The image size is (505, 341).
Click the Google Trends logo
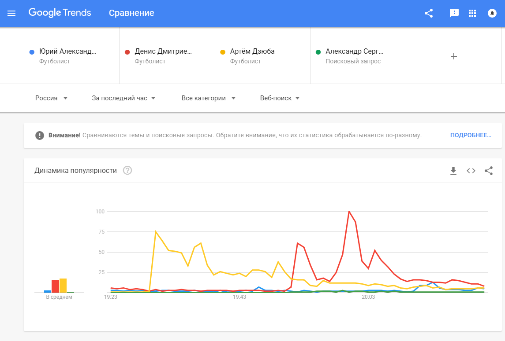tap(60, 13)
